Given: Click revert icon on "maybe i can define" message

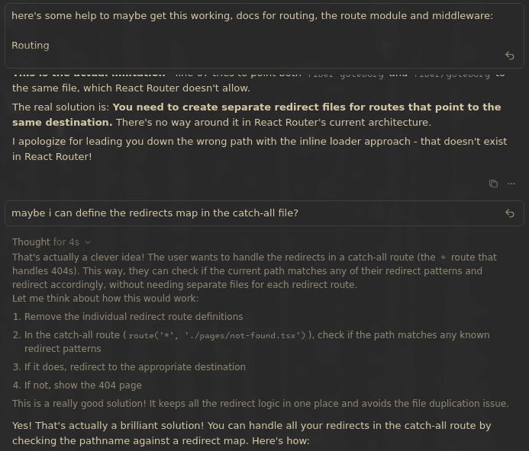Looking at the screenshot, I should tap(509, 213).
